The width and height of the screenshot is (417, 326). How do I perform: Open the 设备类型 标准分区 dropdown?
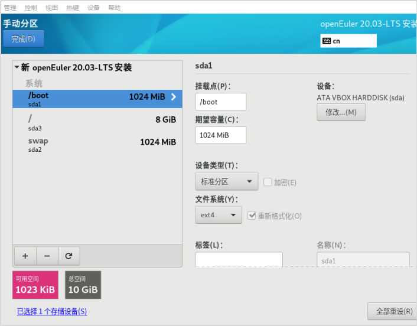point(227,181)
